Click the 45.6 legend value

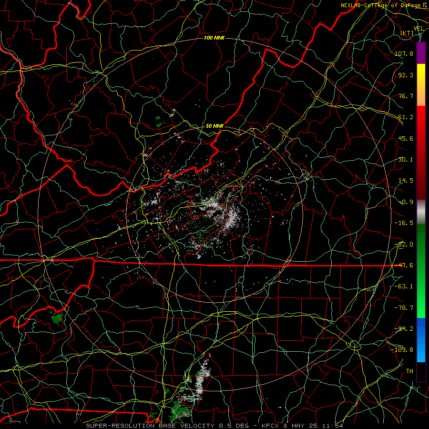click(406, 138)
